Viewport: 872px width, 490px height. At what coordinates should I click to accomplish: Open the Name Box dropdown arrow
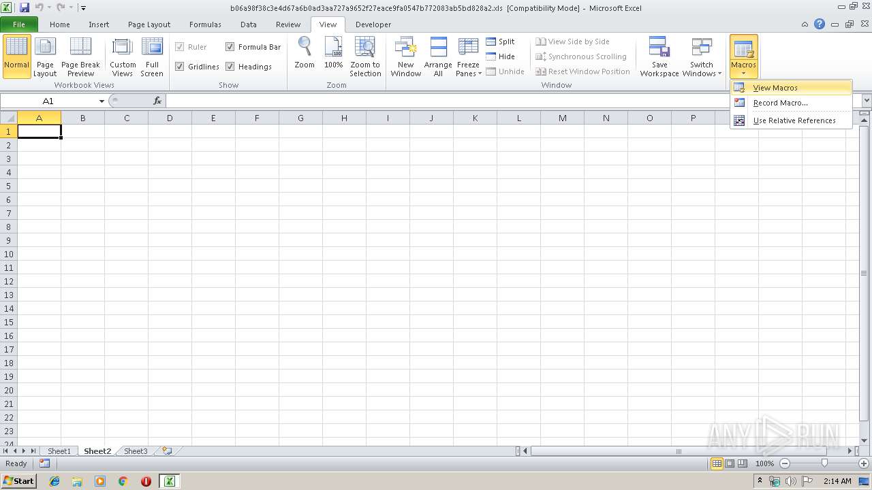click(102, 101)
